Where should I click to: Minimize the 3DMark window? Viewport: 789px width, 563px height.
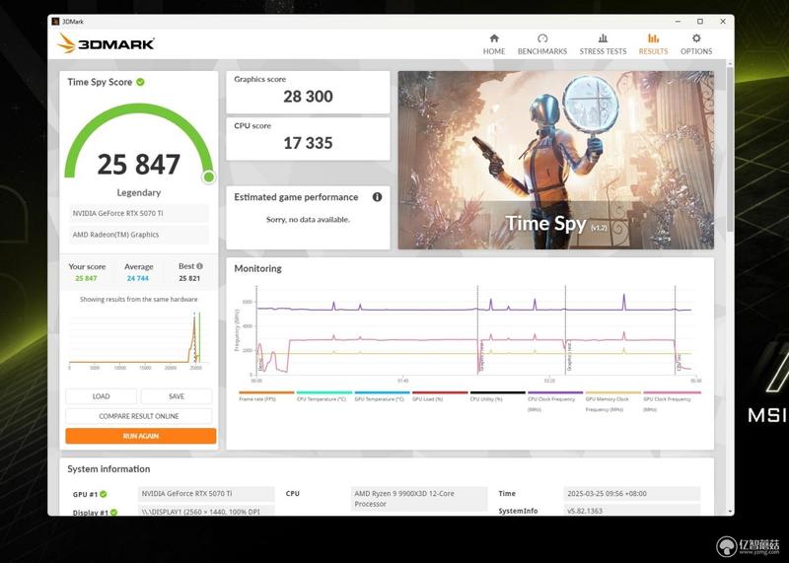click(679, 22)
